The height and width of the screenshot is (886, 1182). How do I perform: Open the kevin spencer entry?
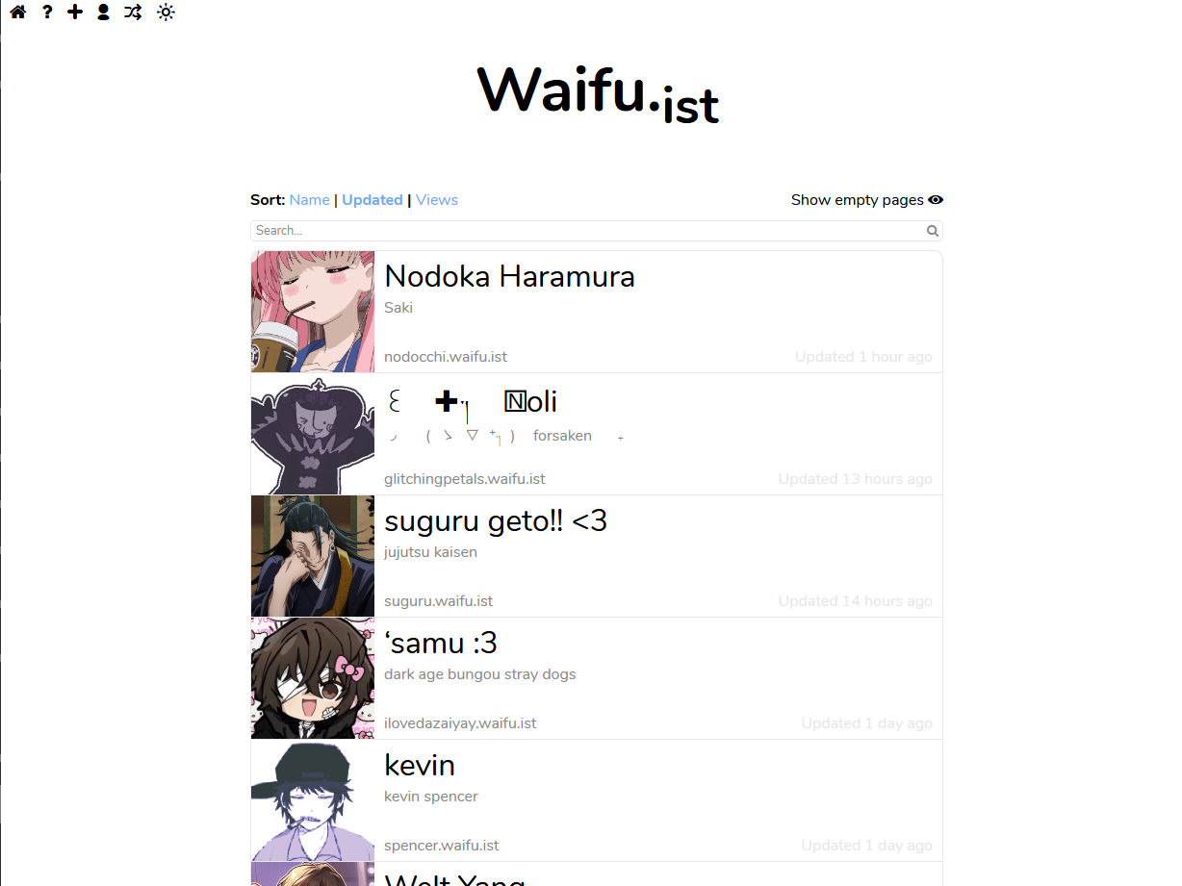[x=597, y=800]
